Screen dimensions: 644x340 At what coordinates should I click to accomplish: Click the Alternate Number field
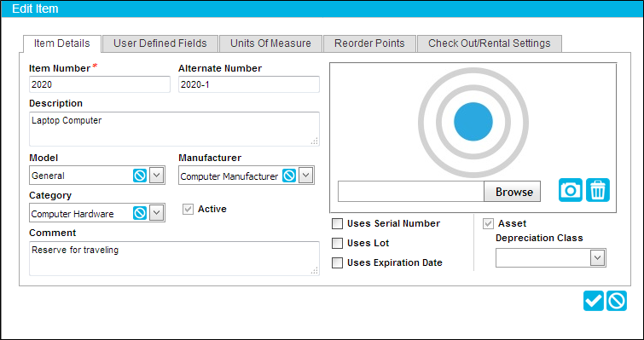249,84
